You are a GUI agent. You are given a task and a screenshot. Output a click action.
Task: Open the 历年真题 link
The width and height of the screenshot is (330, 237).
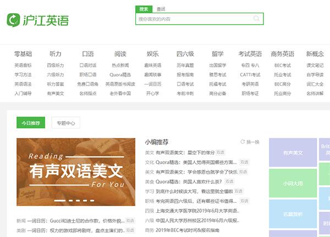185,65
